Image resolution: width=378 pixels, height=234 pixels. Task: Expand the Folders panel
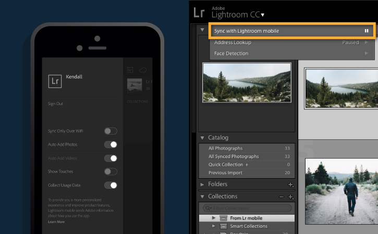point(202,185)
